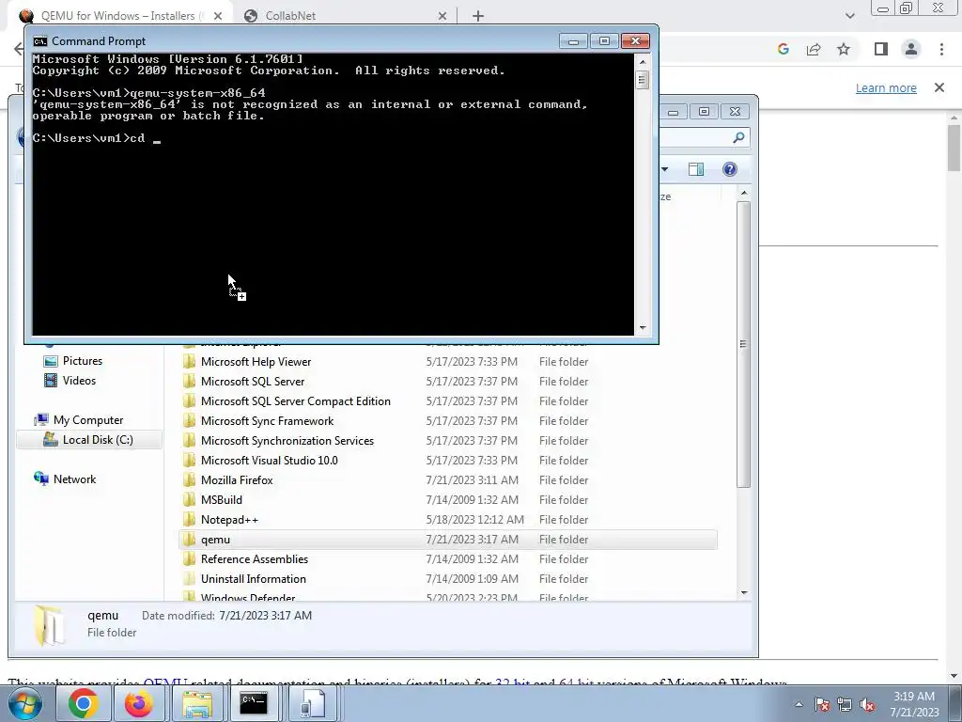This screenshot has height=722, width=962.
Task: Switch to Command Prompt taskbar icon
Action: click(x=254, y=703)
